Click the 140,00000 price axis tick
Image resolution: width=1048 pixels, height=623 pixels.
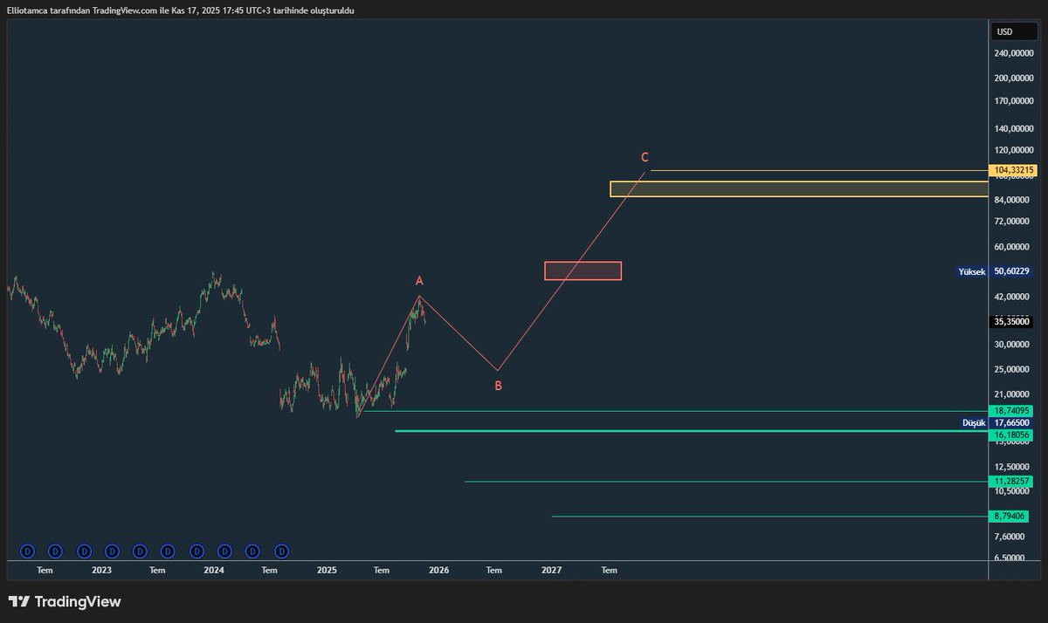(x=1012, y=128)
